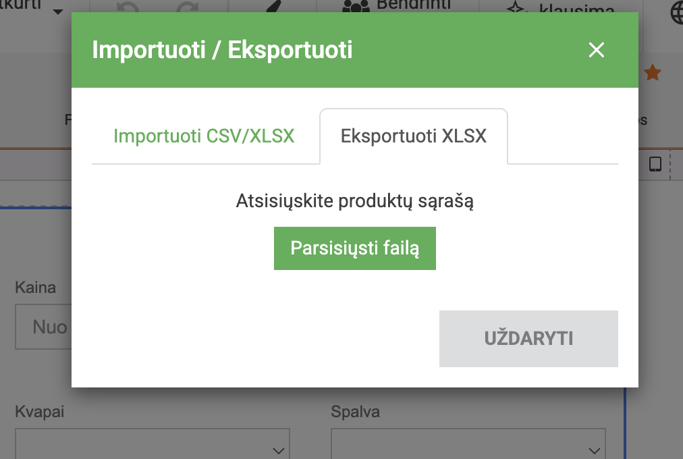Click the caret next to tkurti at top left
683x459 pixels.
(57, 11)
